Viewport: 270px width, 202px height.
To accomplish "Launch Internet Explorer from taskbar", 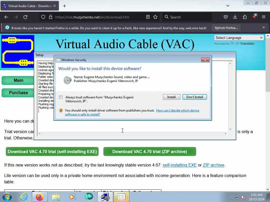I will [x=23, y=197].
